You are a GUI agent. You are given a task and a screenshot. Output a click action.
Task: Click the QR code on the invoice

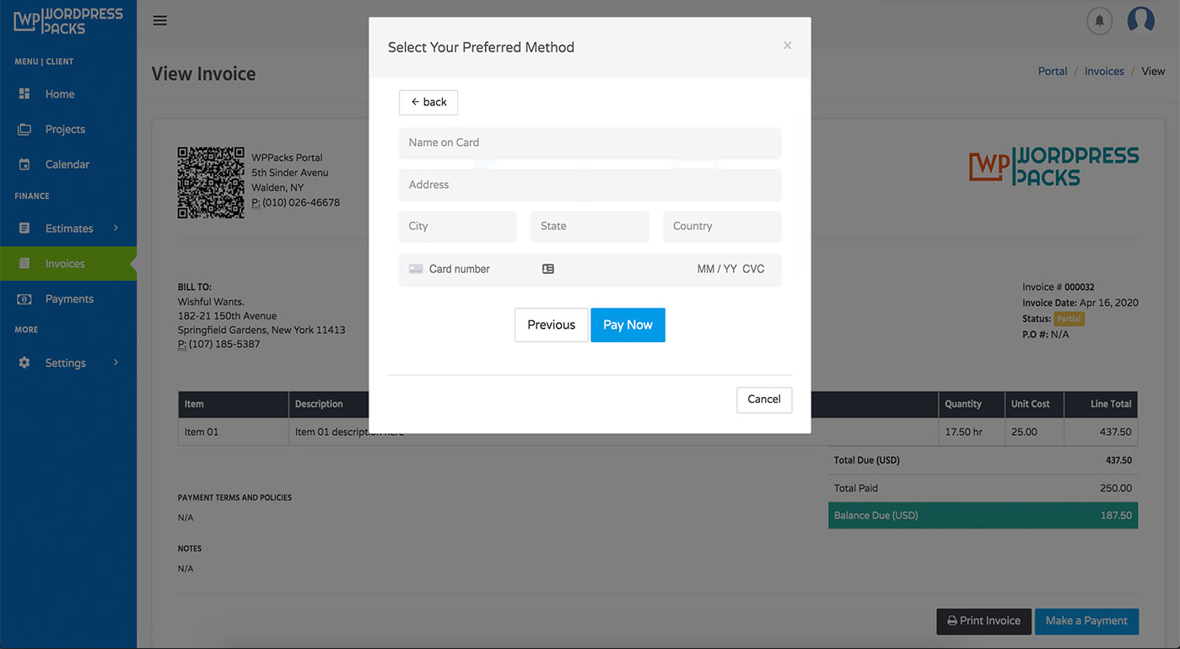210,183
